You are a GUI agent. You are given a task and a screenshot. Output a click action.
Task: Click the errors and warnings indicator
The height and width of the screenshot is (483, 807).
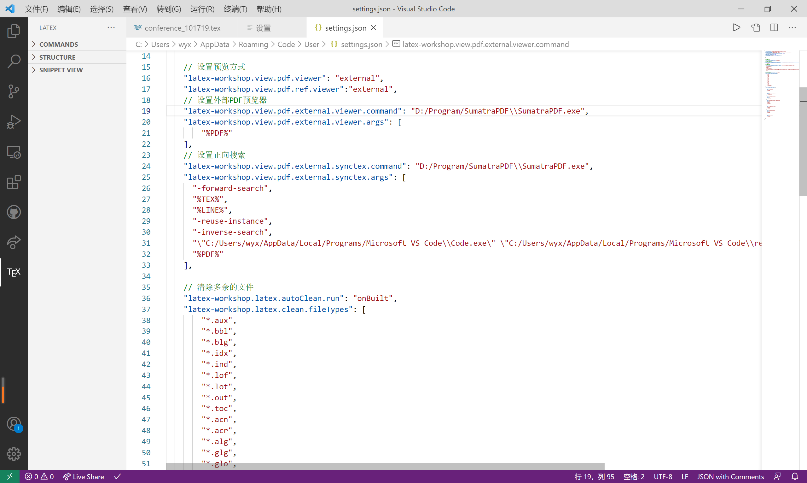(39, 476)
